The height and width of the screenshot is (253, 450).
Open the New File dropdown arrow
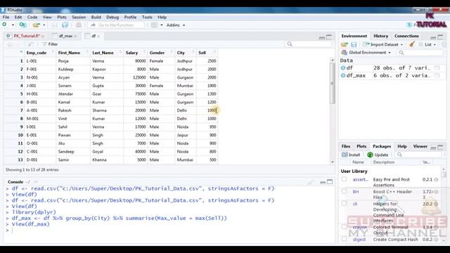point(13,25)
